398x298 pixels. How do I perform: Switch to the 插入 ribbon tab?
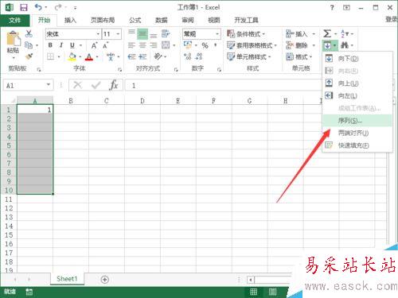pyautogui.click(x=70, y=20)
